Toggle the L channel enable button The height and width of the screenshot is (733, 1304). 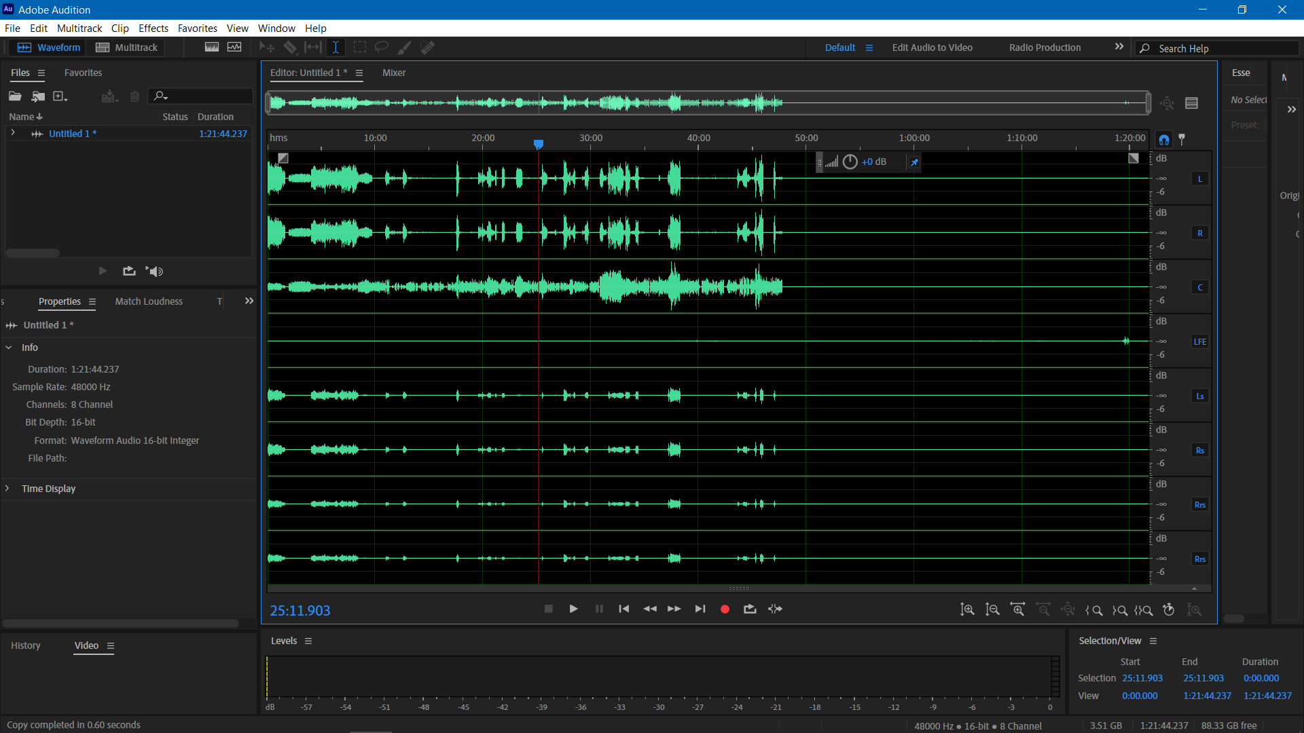click(1200, 178)
